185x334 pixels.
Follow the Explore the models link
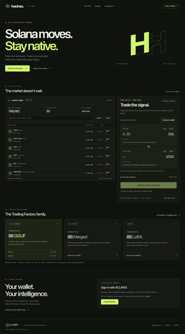tap(42, 68)
